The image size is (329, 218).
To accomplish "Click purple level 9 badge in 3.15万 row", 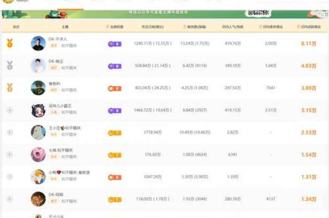I will coord(114,111).
